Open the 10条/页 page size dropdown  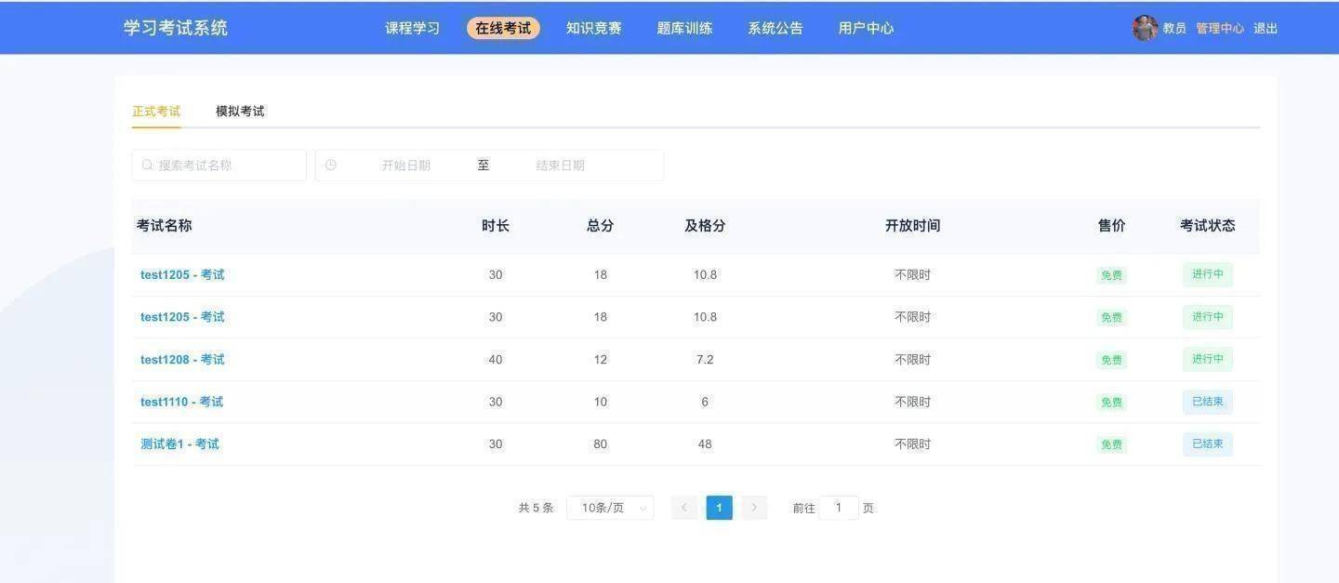[x=609, y=508]
